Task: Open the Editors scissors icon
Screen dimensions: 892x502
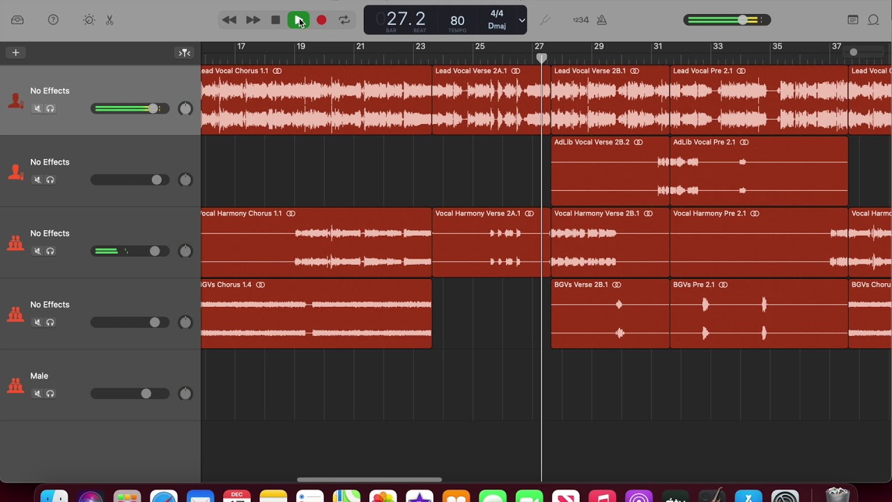Action: pyautogui.click(x=109, y=20)
